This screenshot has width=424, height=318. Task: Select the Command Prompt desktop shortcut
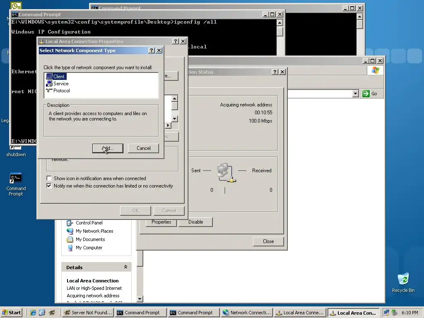16,184
